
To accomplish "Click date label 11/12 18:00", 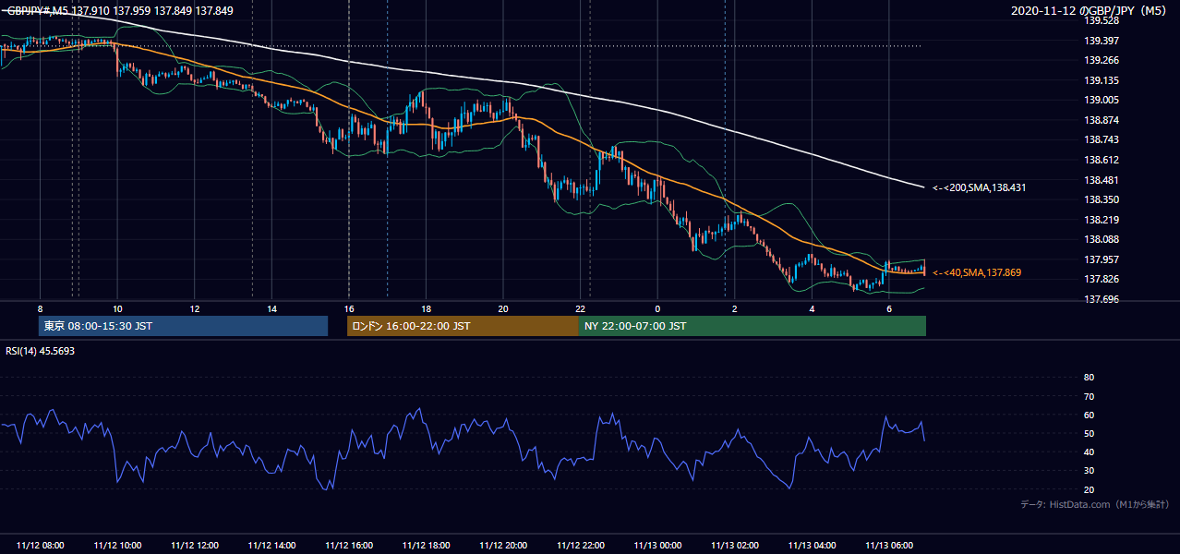I will [x=426, y=546].
